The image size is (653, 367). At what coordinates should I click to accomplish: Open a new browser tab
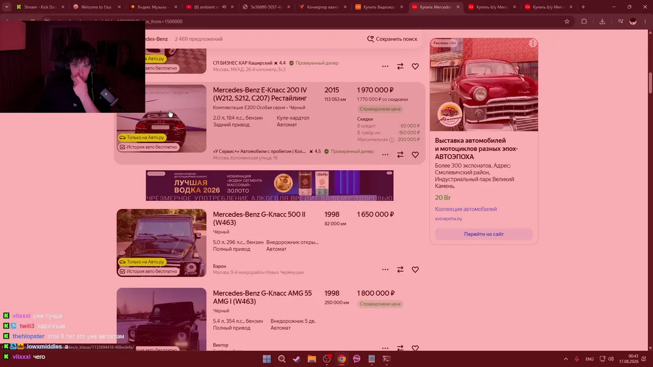[583, 7]
